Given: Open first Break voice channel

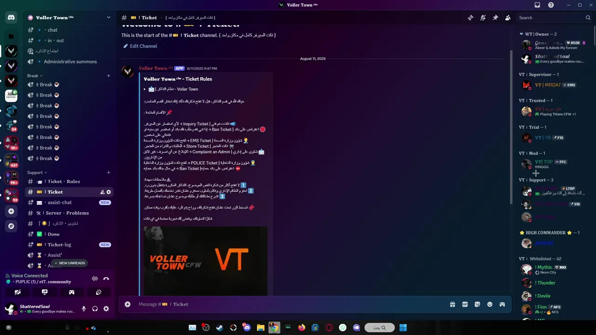Looking at the screenshot, I should [x=69, y=85].
